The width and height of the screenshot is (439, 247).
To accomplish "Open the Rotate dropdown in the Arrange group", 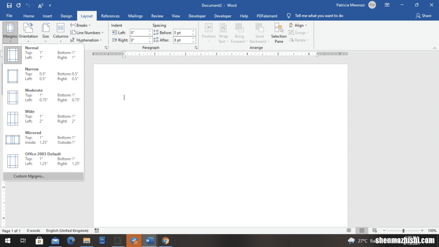I will click(x=299, y=40).
